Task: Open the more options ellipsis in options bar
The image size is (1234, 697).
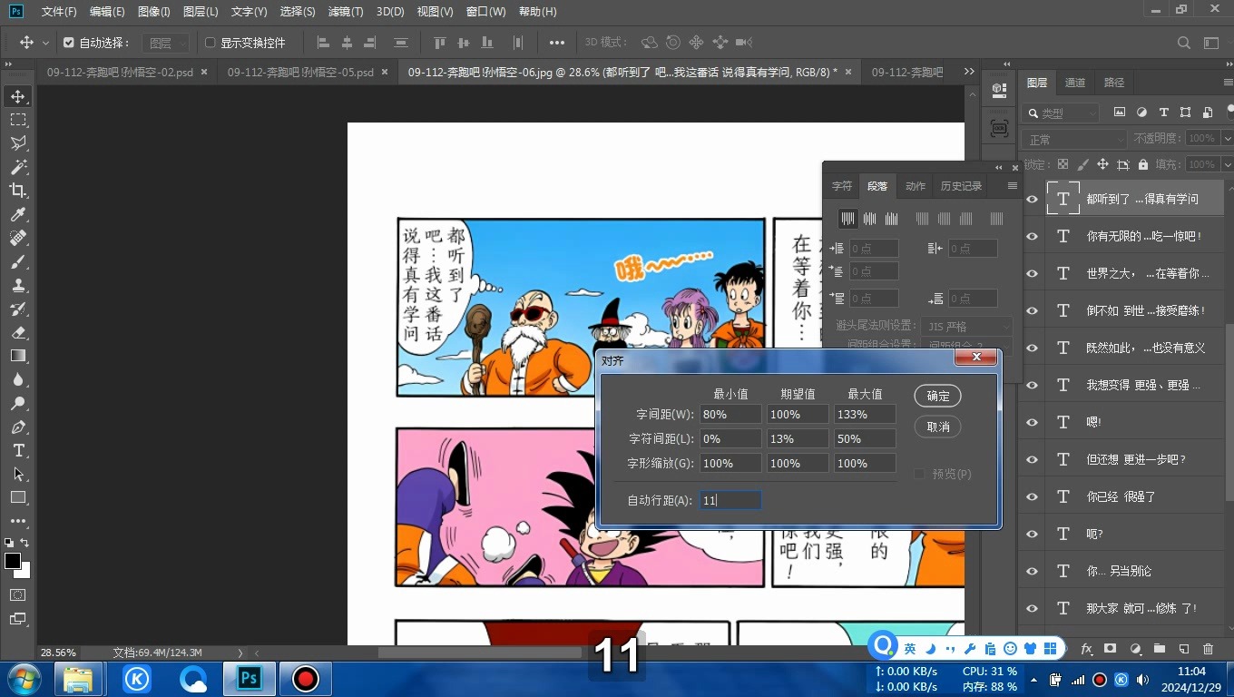Action: pyautogui.click(x=557, y=43)
